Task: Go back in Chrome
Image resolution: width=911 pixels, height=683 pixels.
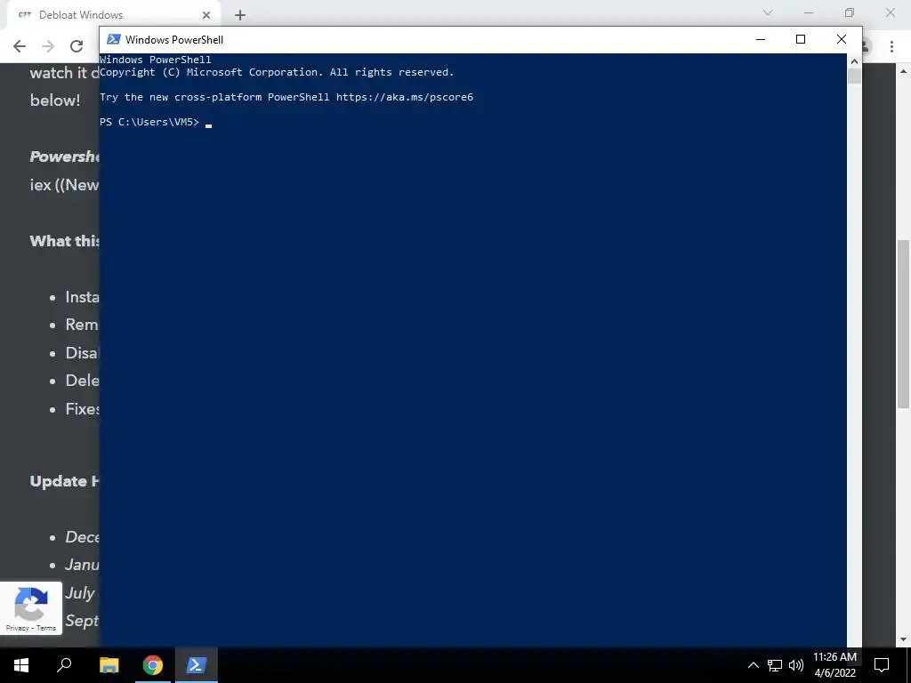Action: tap(20, 46)
